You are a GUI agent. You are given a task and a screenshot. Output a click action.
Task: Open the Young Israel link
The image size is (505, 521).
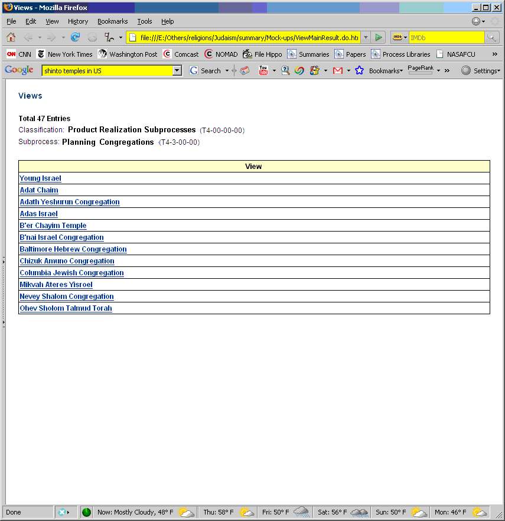40,178
